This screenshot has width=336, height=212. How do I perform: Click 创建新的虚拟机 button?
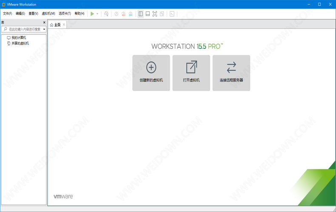pyautogui.click(x=151, y=73)
